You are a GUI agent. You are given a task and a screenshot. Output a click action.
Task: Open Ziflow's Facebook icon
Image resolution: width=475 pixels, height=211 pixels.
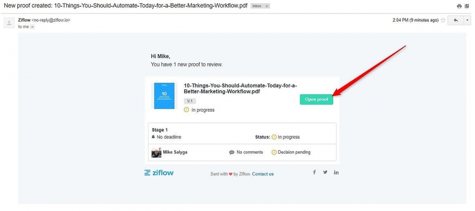(x=314, y=172)
